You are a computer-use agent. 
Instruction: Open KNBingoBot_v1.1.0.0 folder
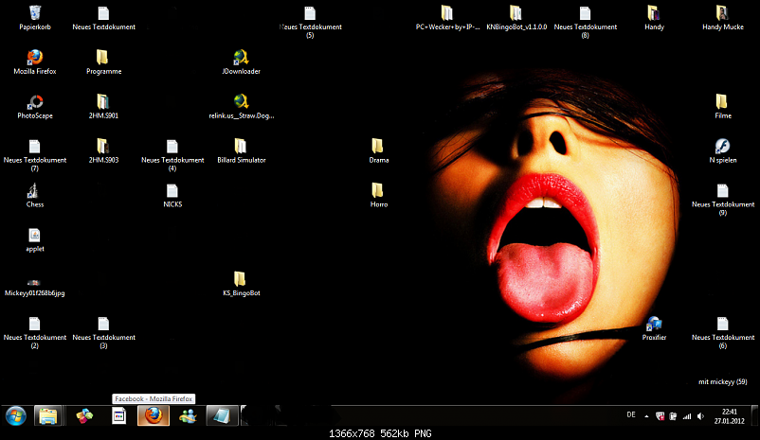click(x=516, y=18)
